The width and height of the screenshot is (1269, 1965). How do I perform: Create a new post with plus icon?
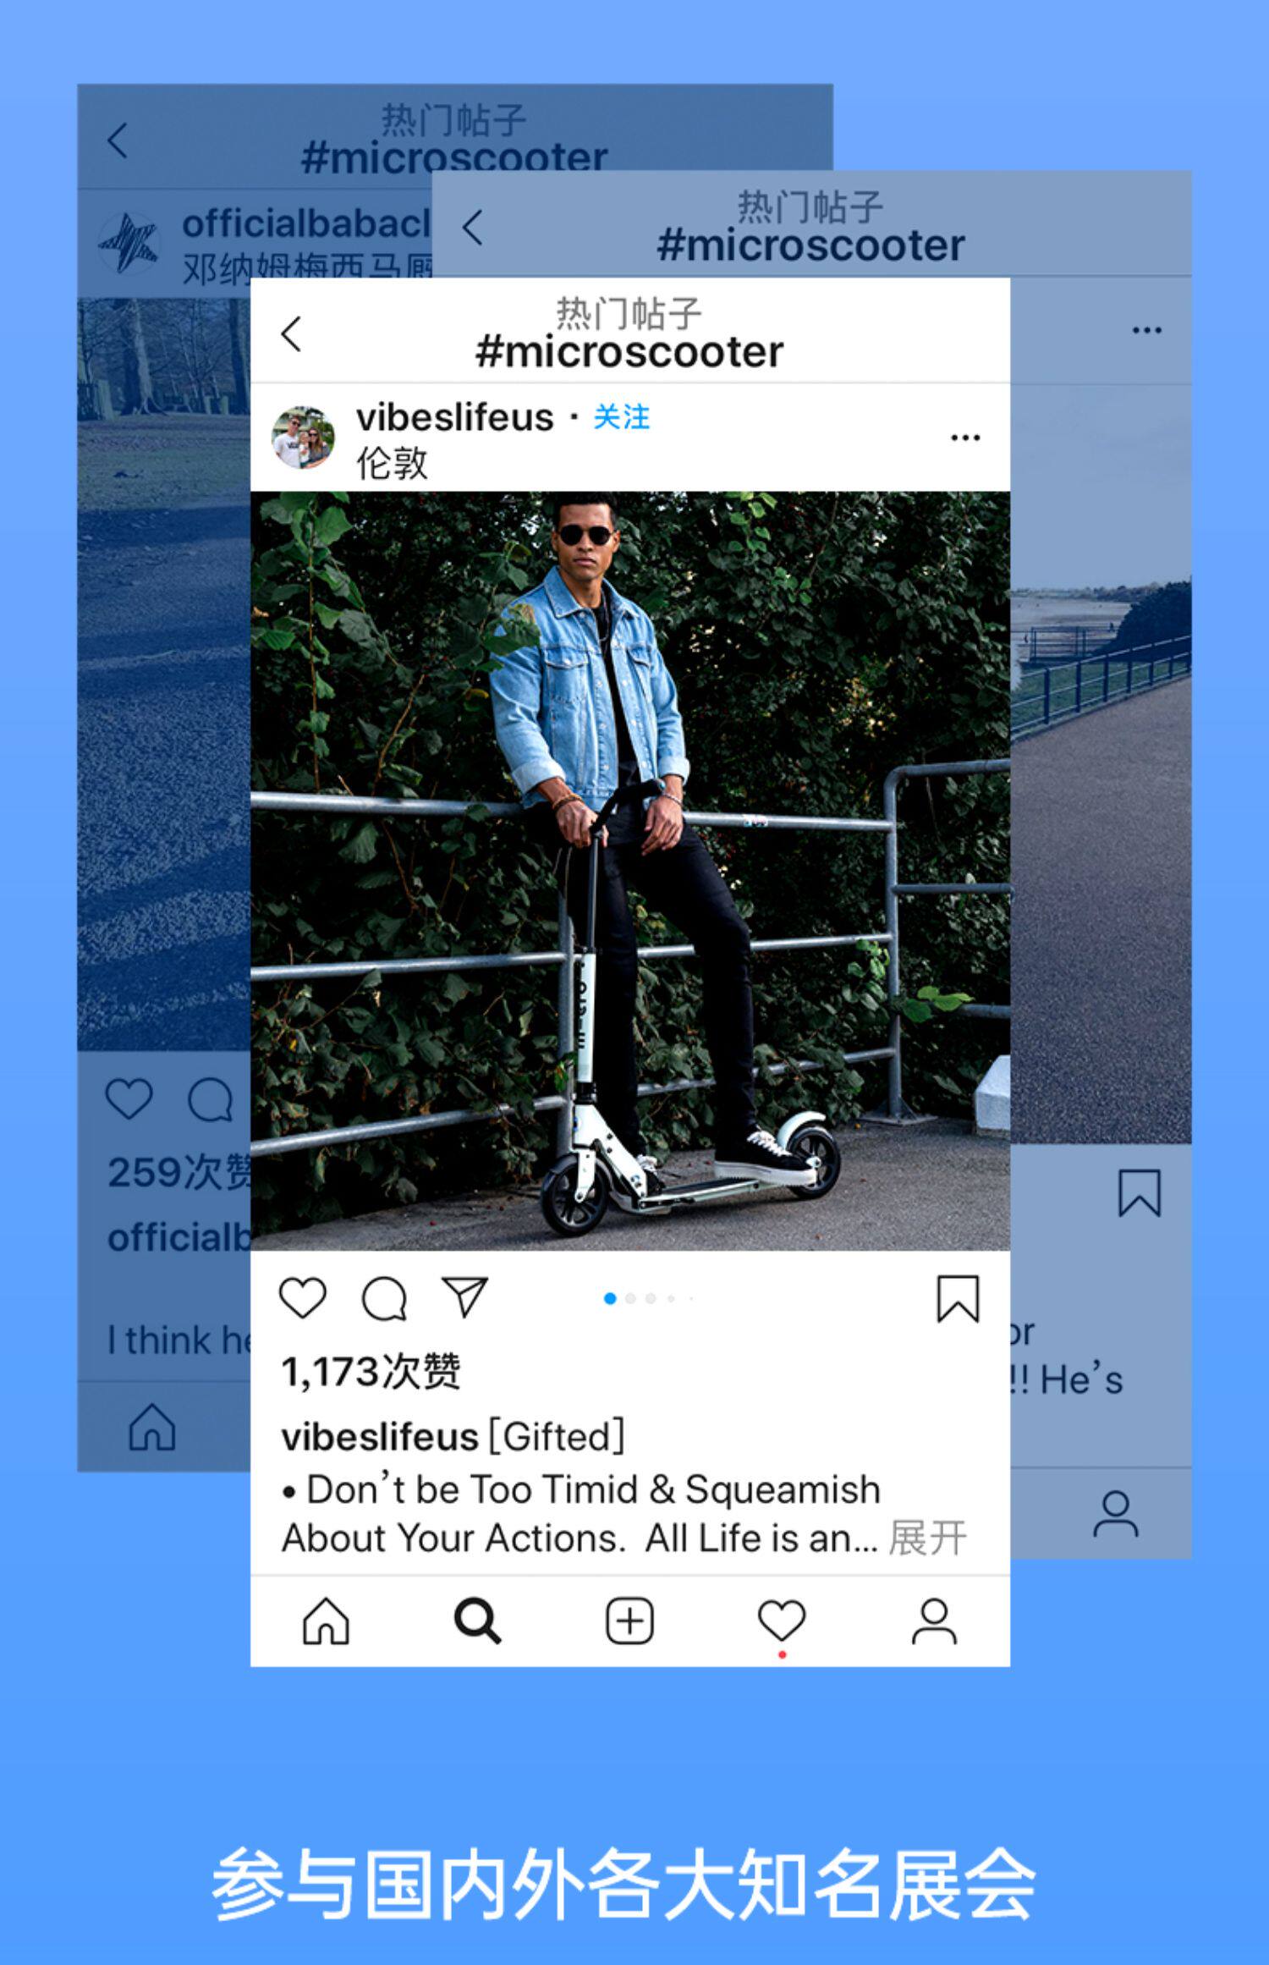(x=630, y=1621)
